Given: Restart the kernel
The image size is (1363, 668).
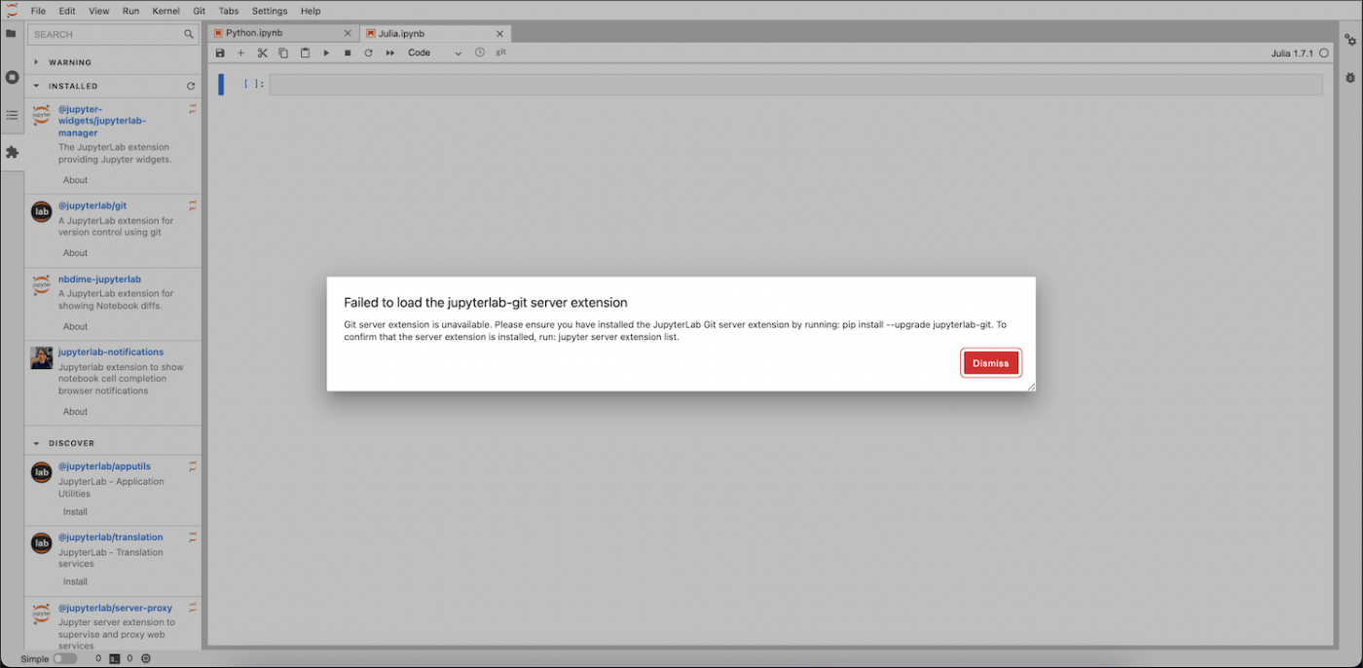Looking at the screenshot, I should (368, 53).
